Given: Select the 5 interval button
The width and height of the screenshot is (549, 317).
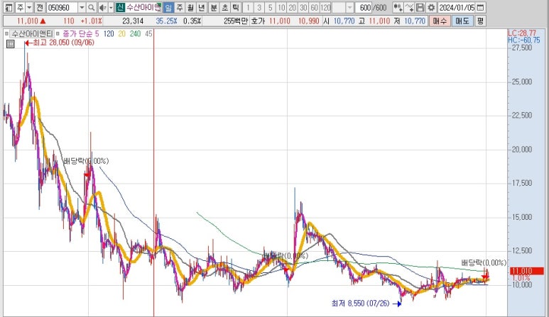Looking at the screenshot, I should (x=270, y=7).
